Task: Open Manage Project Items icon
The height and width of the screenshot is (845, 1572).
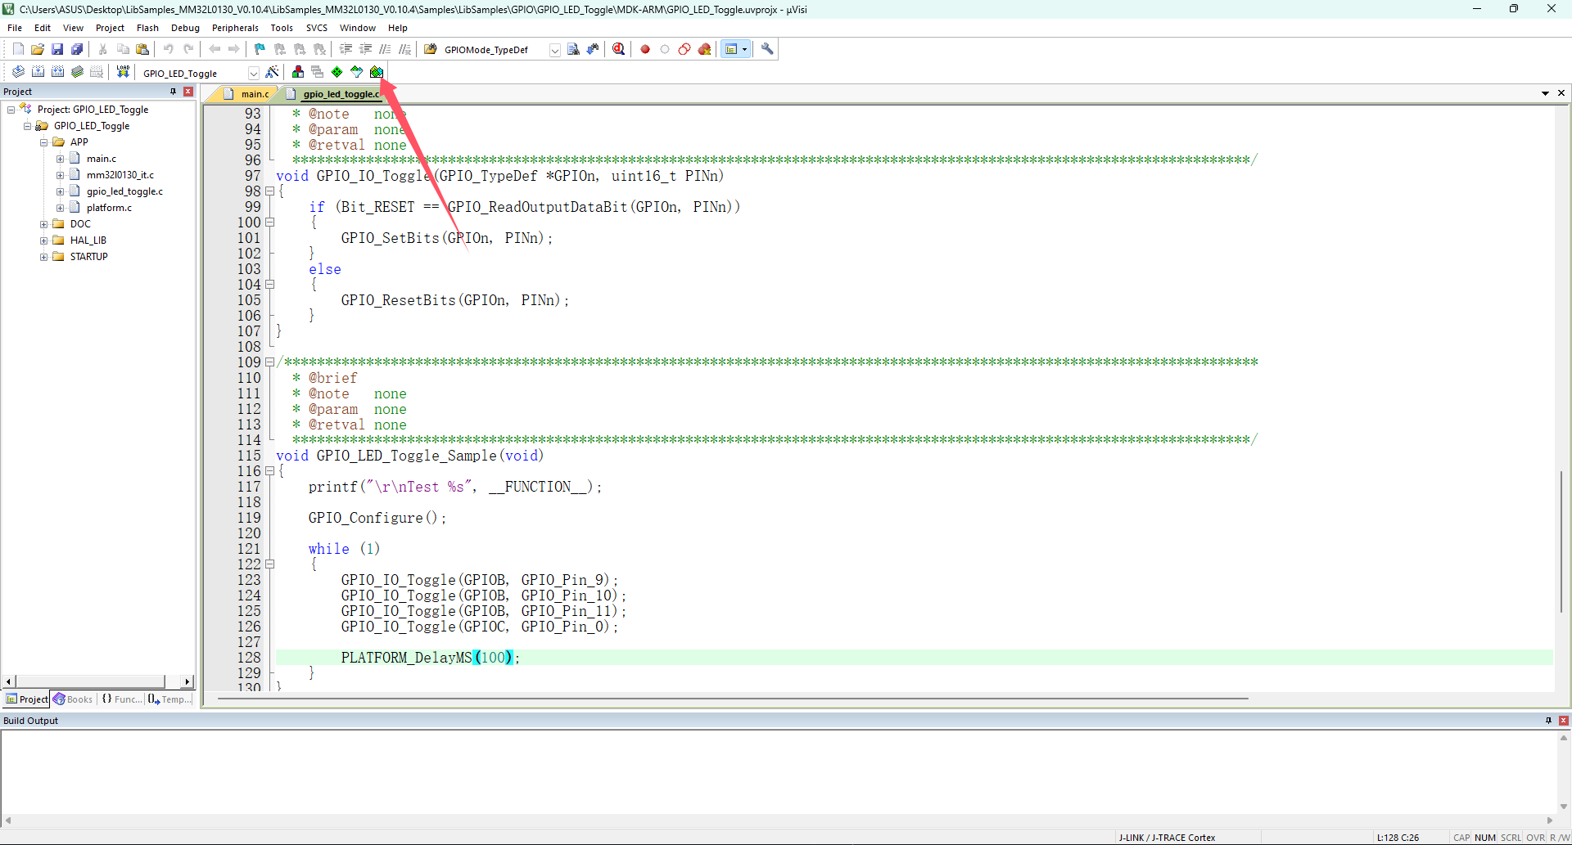Action: coord(298,72)
